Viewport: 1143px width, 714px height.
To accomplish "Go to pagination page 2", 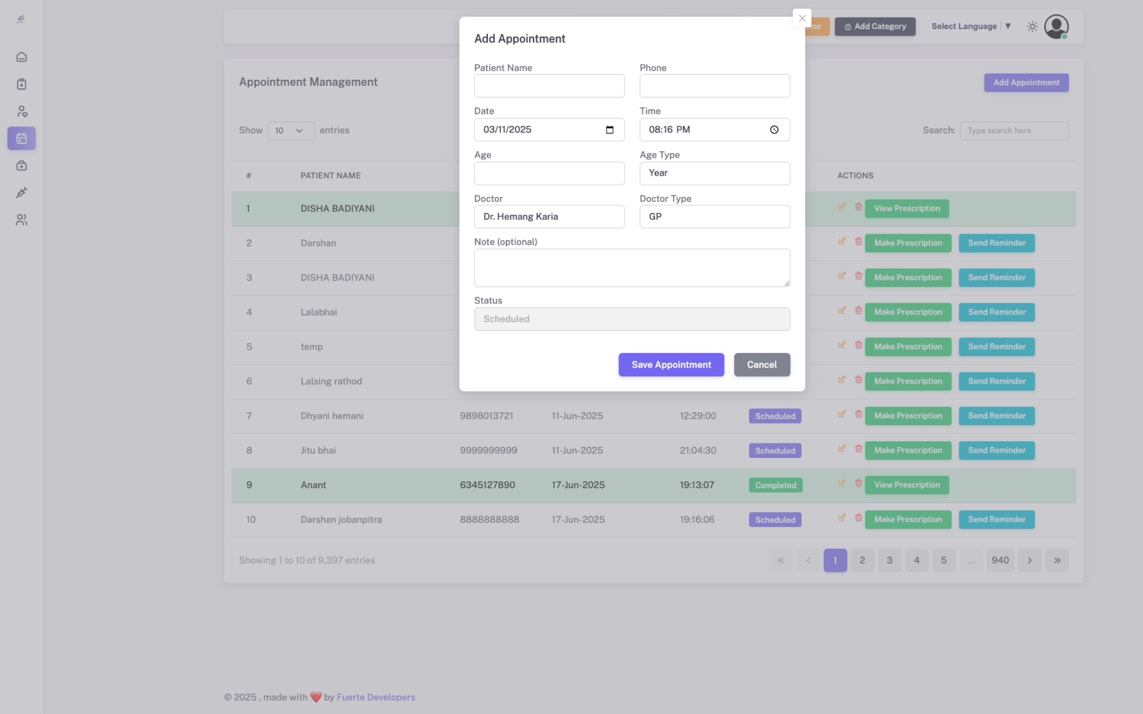I will point(862,560).
